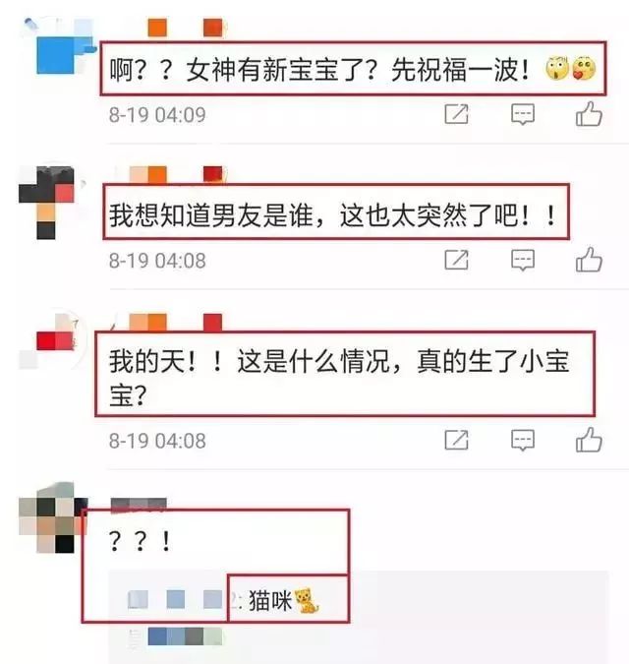The height and width of the screenshot is (664, 629).
Task: Select the ？？！ comment text
Action: [140, 541]
